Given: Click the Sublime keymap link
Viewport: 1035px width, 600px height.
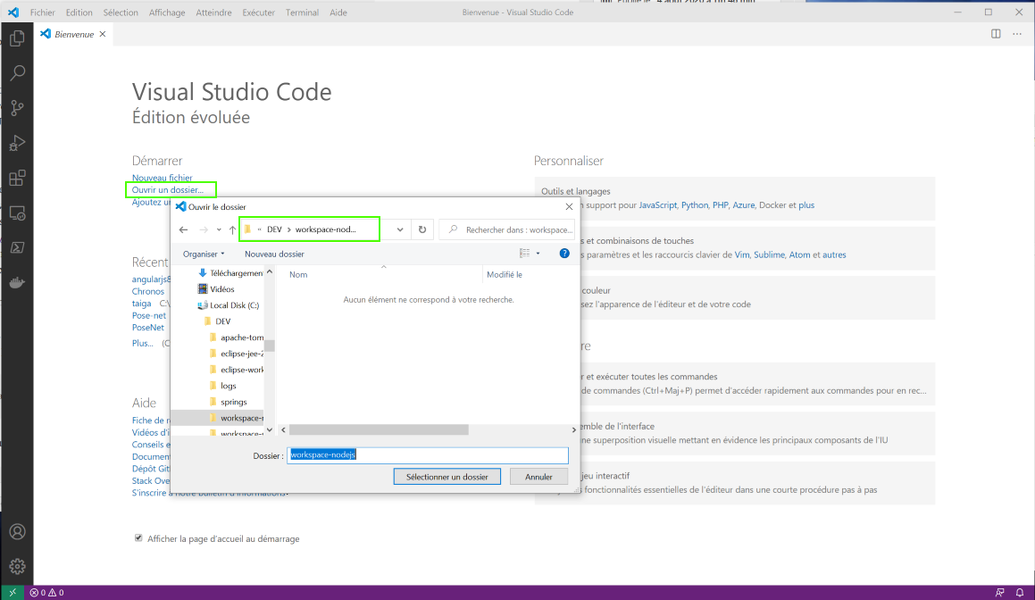Looking at the screenshot, I should (x=769, y=254).
